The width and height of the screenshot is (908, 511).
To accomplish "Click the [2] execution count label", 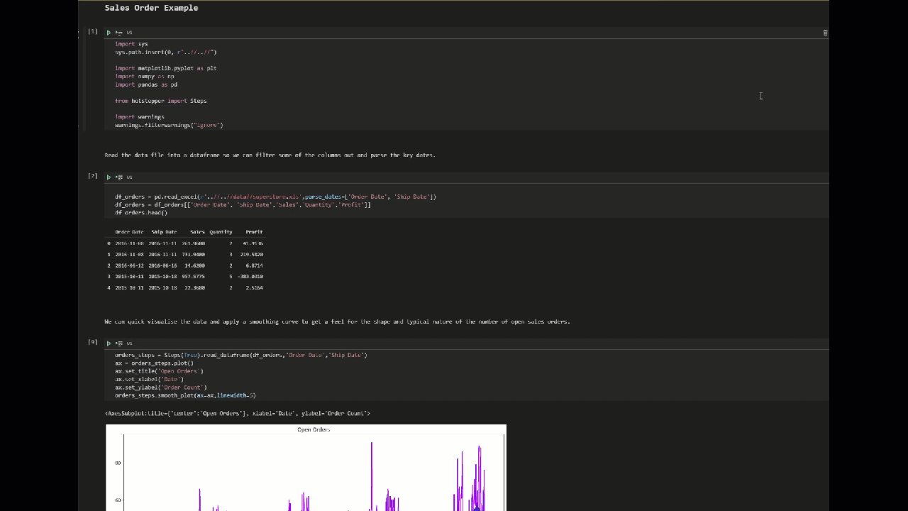I will (x=92, y=175).
